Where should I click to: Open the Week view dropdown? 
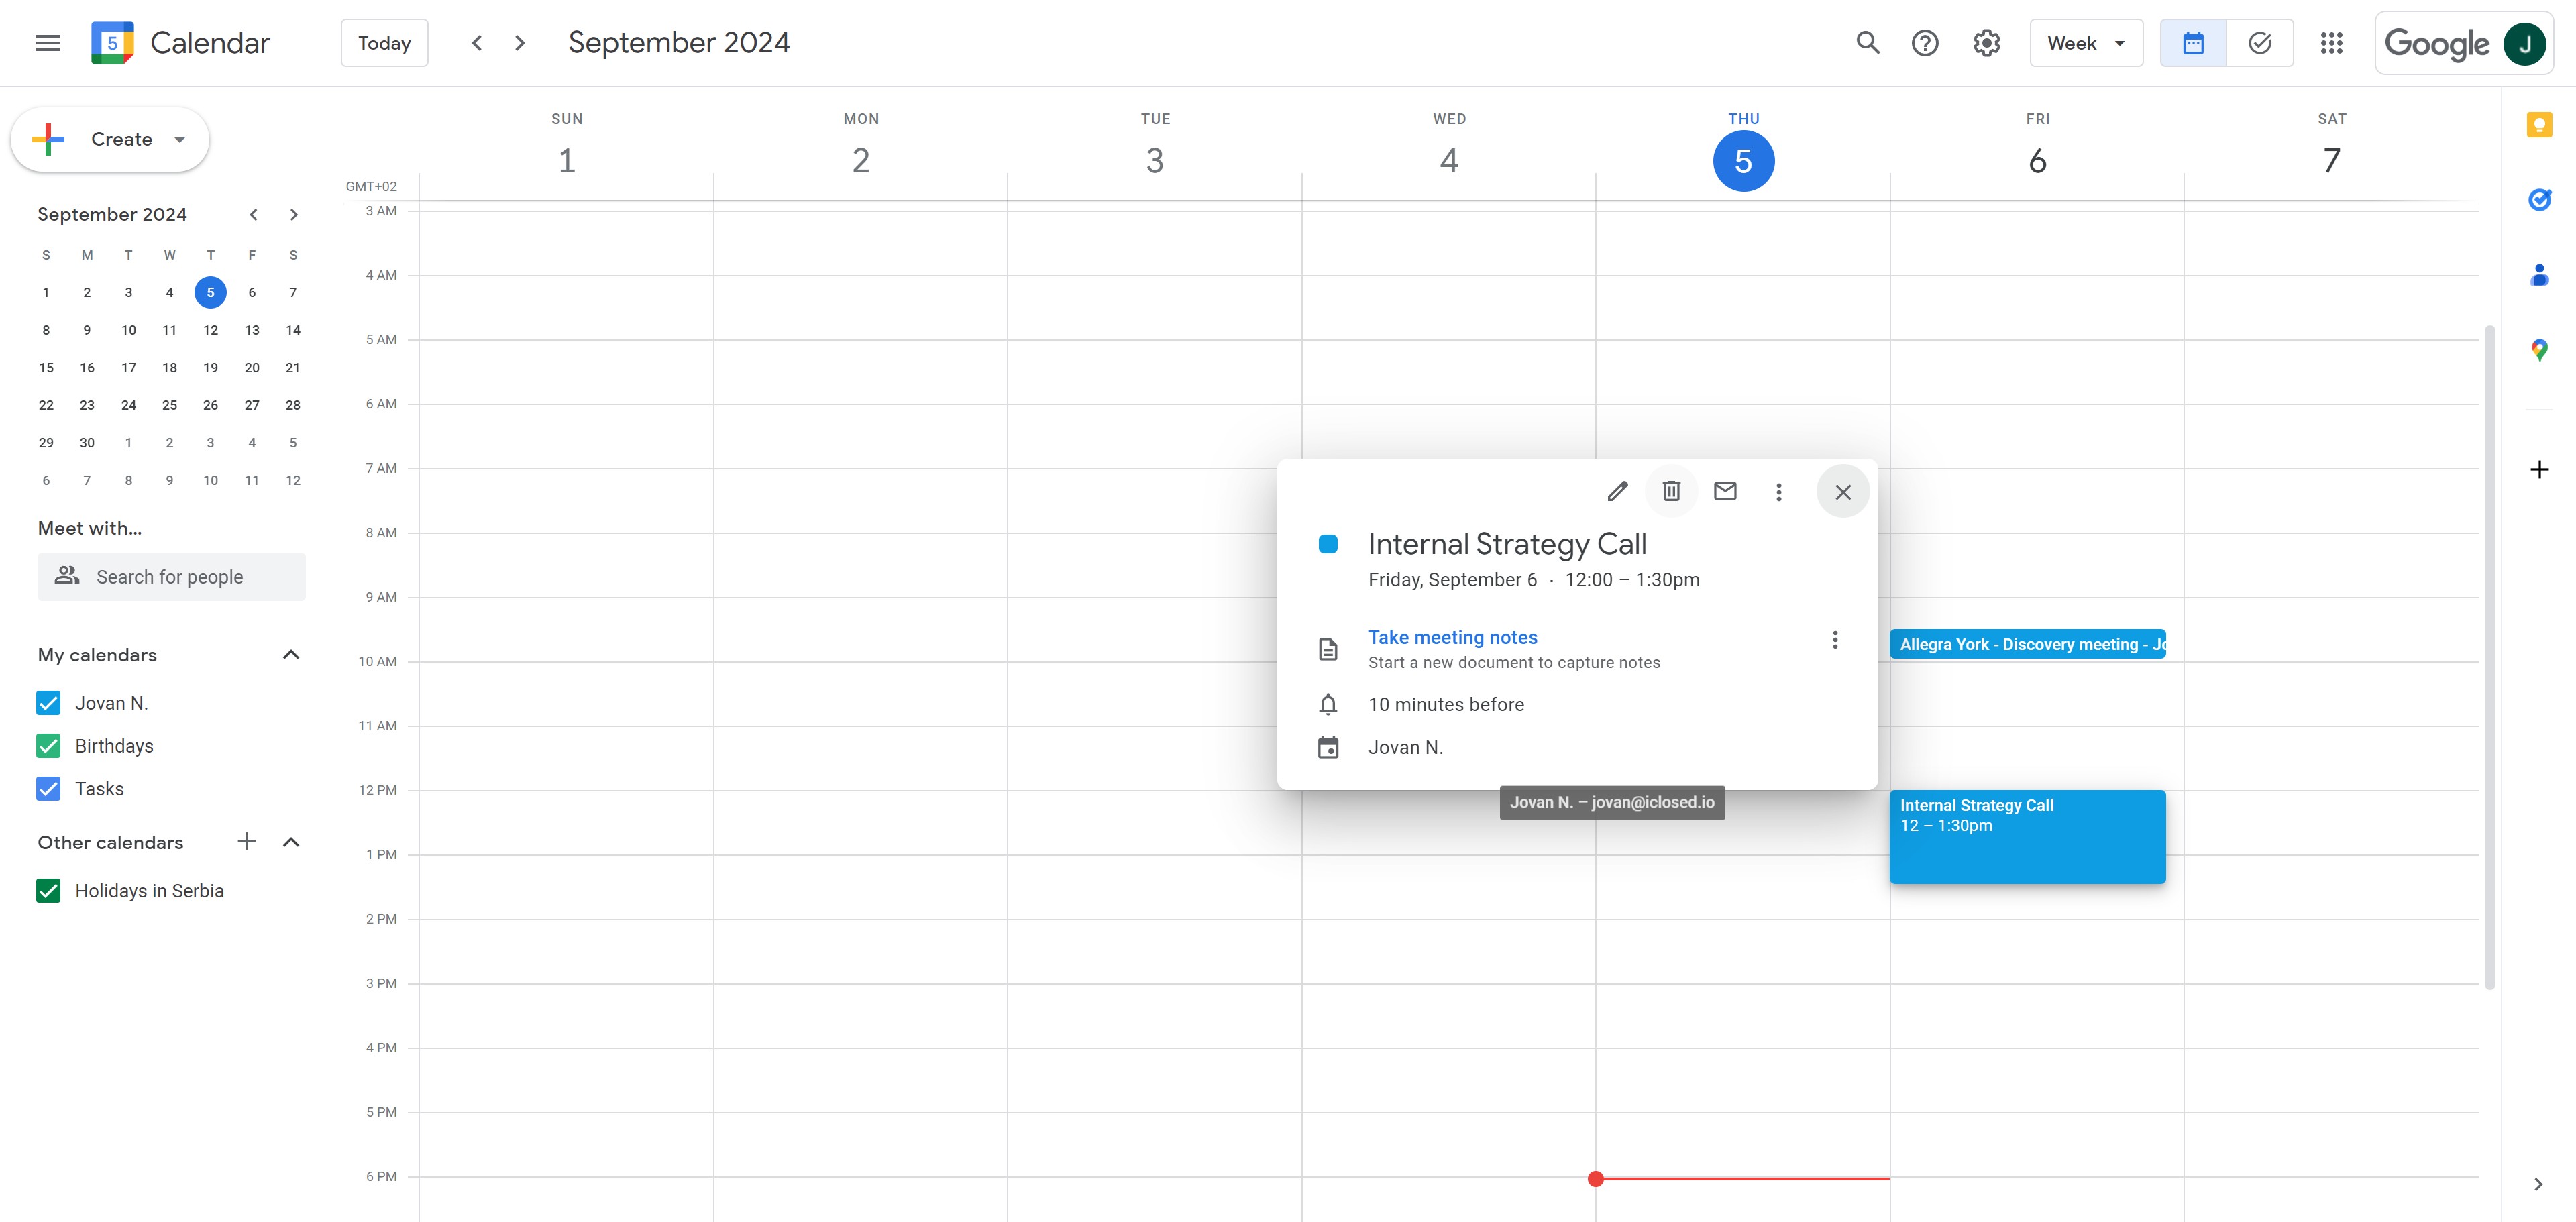pyautogui.click(x=2086, y=43)
